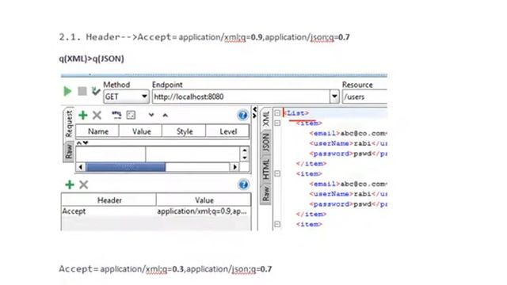
Task: Open the Endpoint dropdown arrow
Action: click(334, 97)
